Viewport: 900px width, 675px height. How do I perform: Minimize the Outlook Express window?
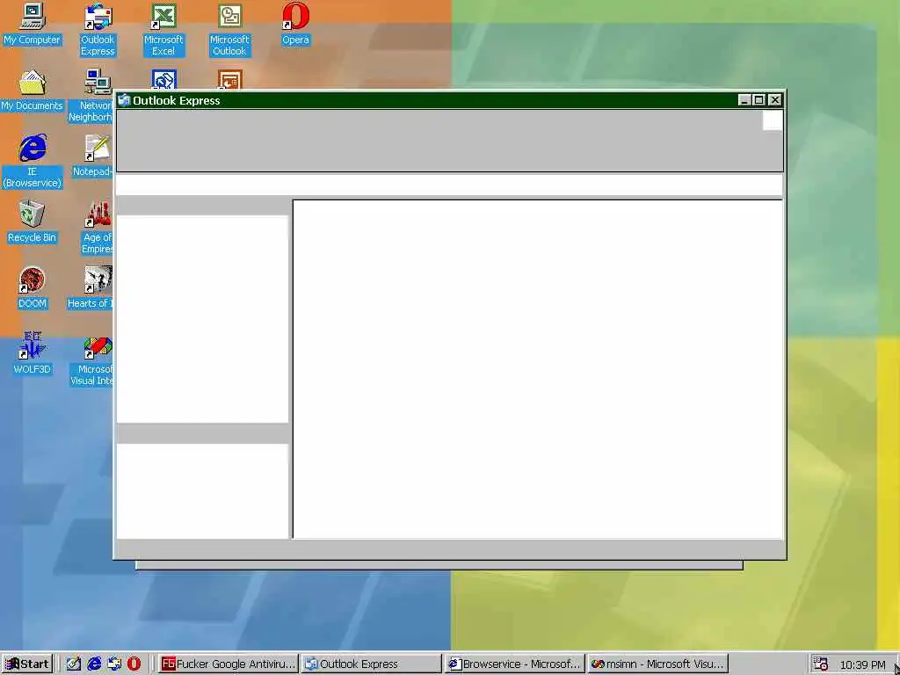744,100
